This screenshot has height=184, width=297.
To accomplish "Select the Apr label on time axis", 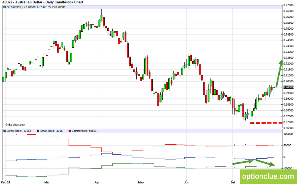I will click(x=97, y=182).
